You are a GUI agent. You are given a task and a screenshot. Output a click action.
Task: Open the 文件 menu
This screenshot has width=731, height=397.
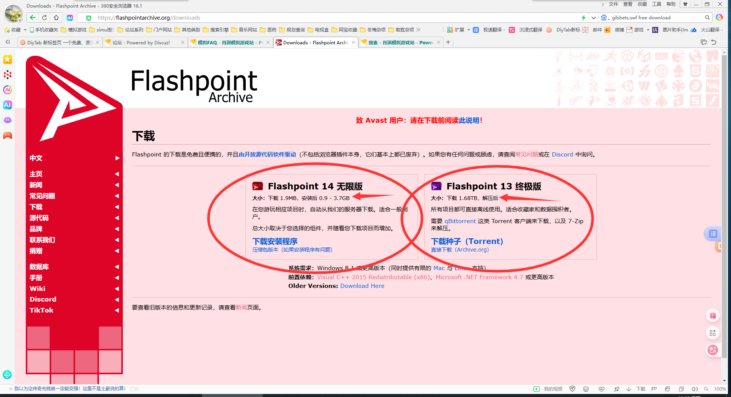[x=613, y=4]
